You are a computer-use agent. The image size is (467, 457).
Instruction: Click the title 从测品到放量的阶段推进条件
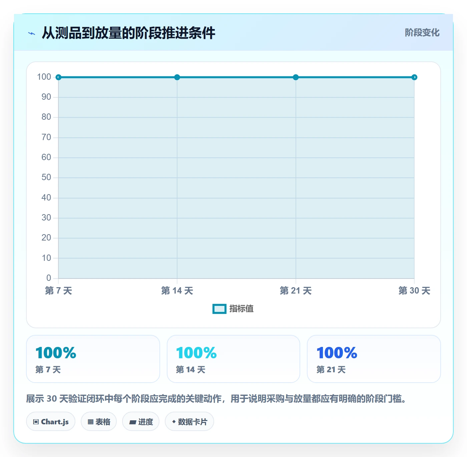click(128, 33)
